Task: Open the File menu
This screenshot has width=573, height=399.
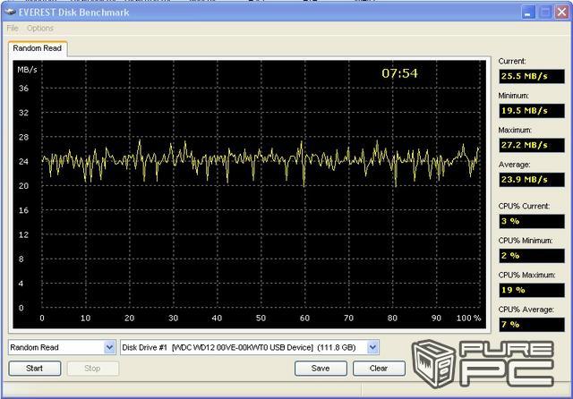Action: pos(12,28)
